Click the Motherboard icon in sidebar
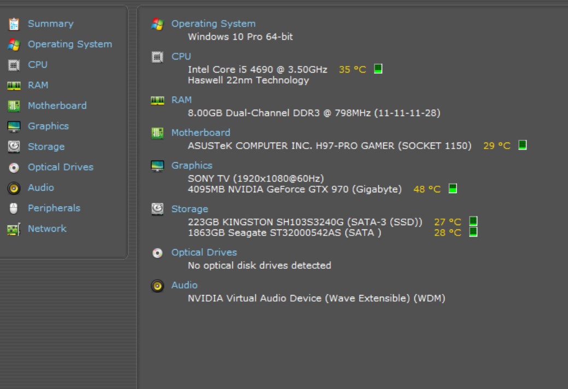Screen dimensions: 568x389 point(14,106)
